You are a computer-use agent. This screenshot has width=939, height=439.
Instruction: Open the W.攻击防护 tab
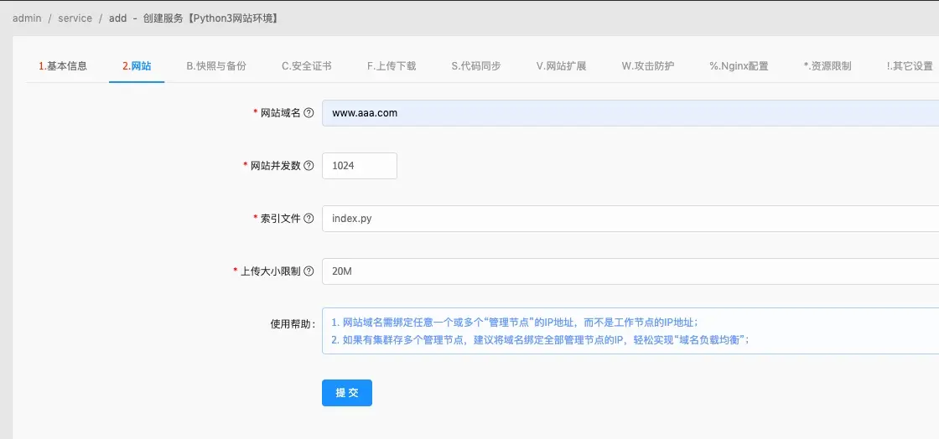click(647, 66)
